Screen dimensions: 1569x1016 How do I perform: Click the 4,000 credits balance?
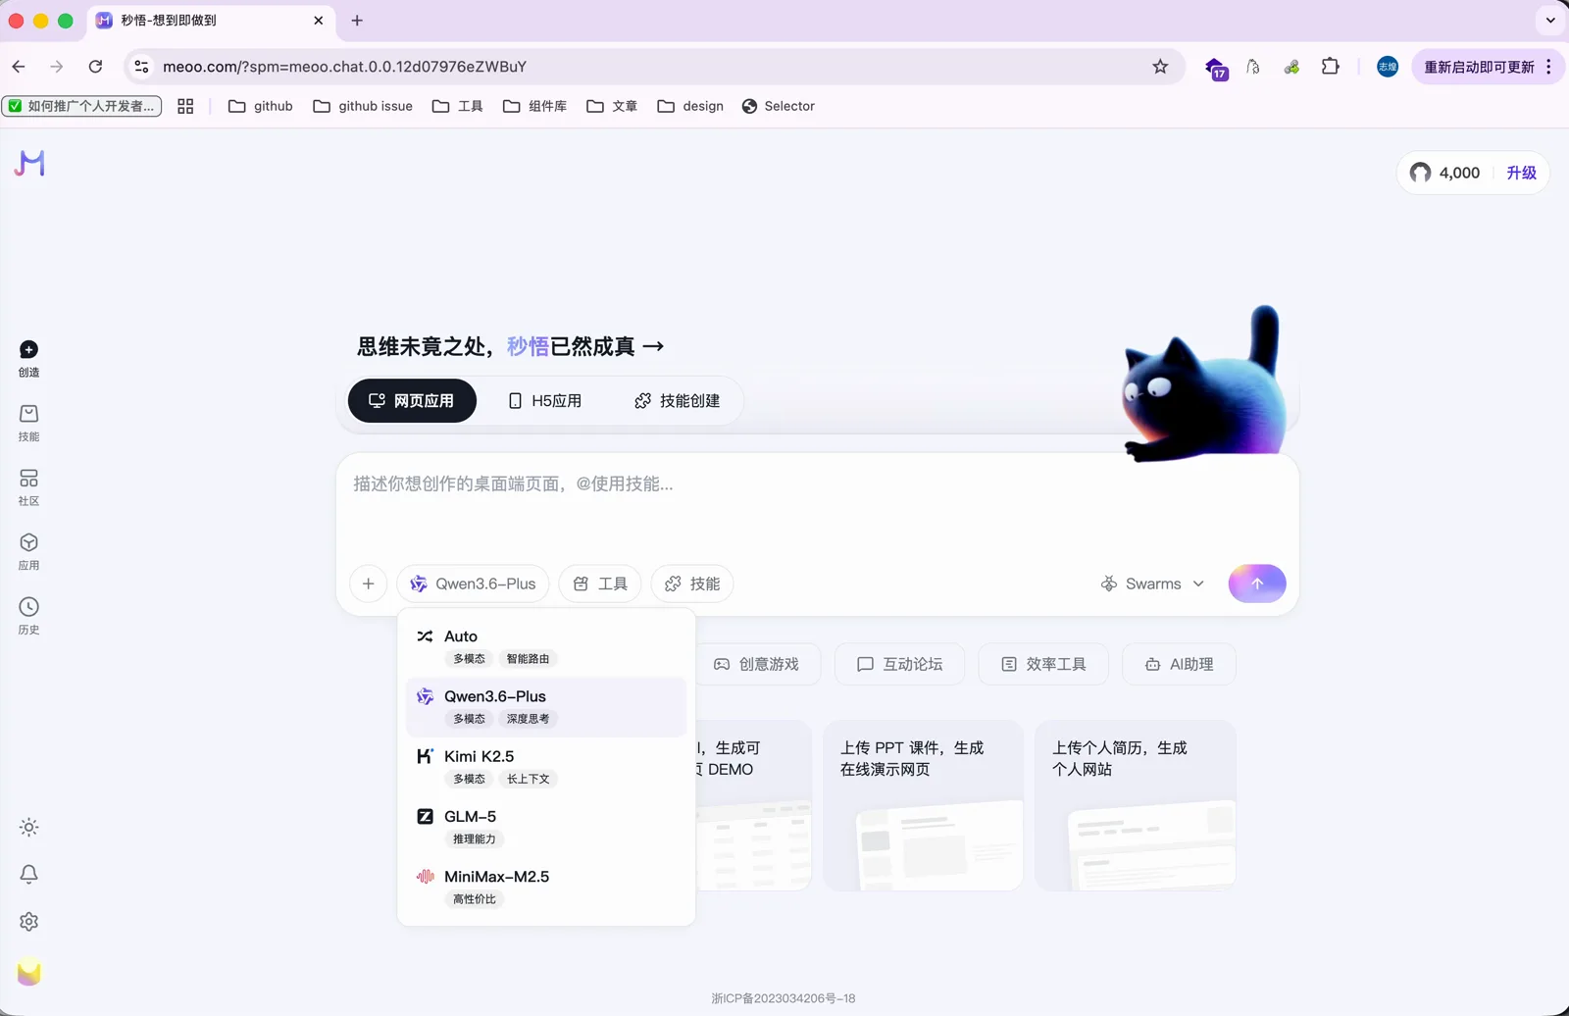1444,173
